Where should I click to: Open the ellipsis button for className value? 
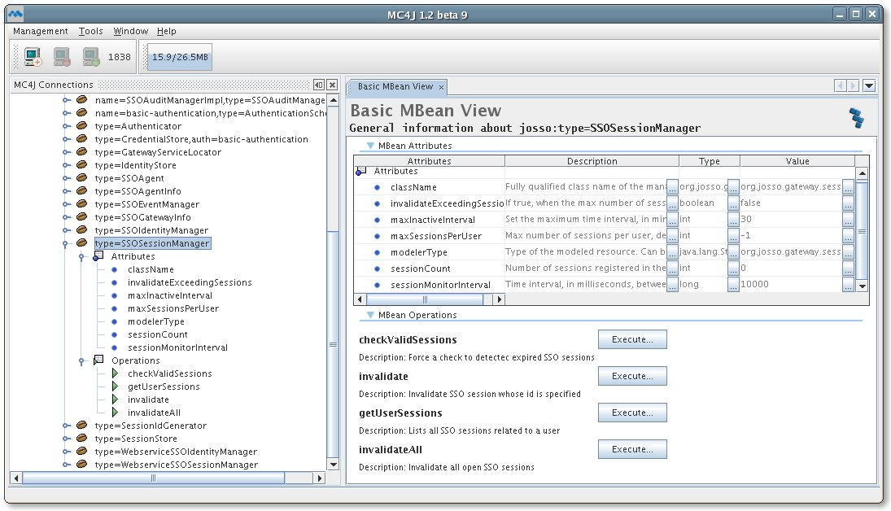point(848,187)
